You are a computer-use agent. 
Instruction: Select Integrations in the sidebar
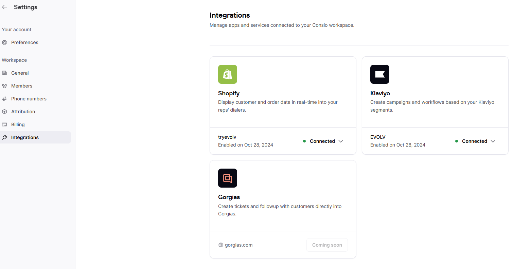35,137
